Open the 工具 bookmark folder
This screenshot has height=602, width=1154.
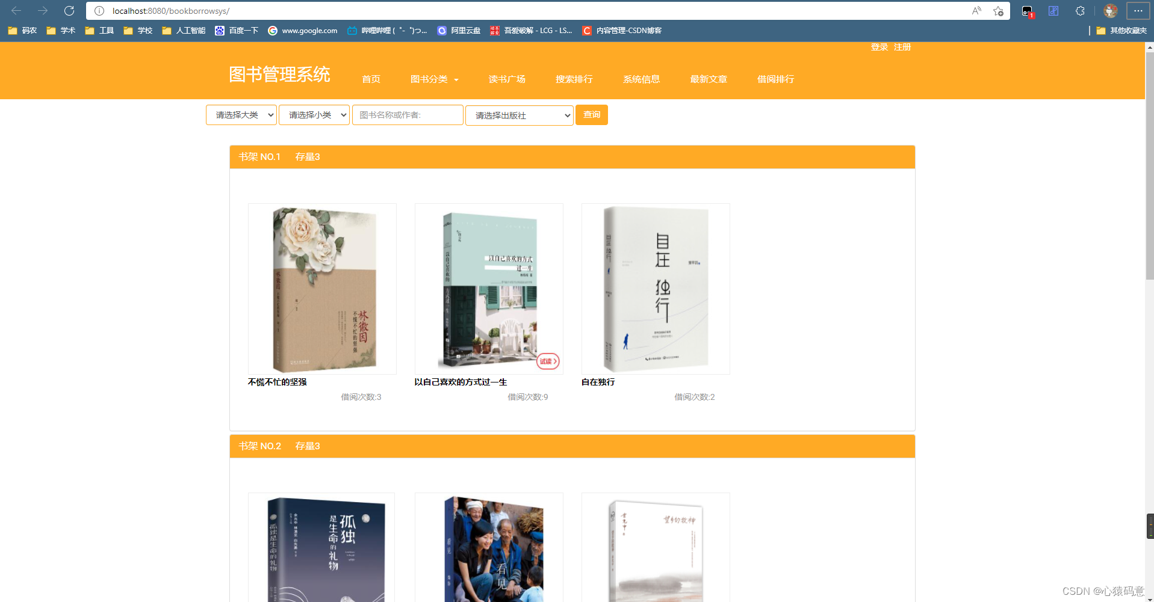tap(99, 31)
